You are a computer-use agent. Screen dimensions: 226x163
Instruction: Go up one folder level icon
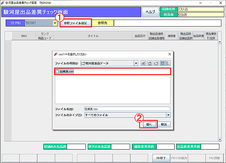click(143, 63)
